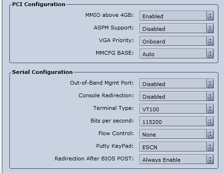This screenshot has height=173, width=224.
Task: Click the Terminal Type arrow button
Action: (210, 109)
